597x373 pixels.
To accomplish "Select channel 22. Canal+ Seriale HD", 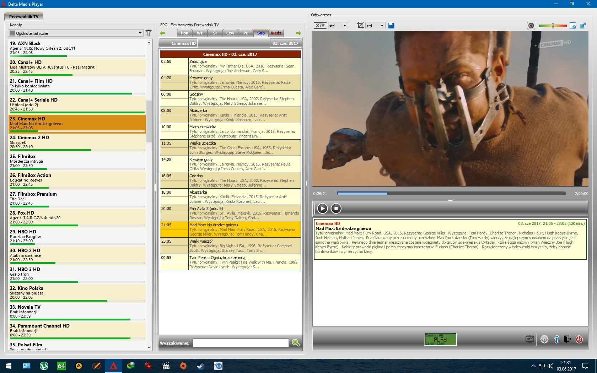I will (77, 105).
